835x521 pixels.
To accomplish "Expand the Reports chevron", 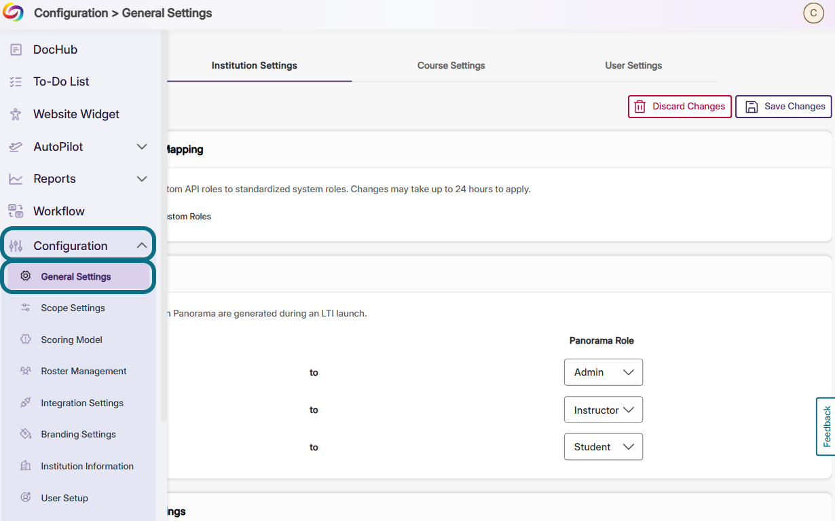I will coord(142,179).
